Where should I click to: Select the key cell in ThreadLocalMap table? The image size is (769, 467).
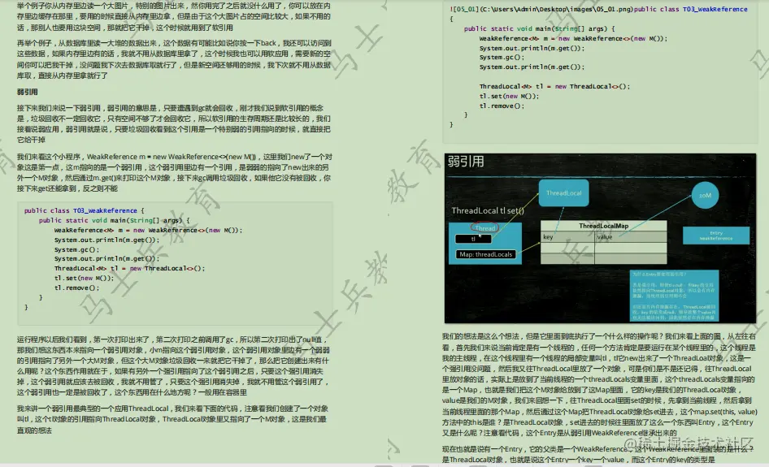[567, 236]
